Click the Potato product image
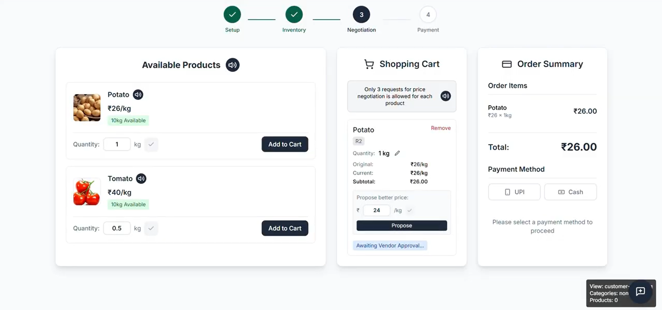This screenshot has width=662, height=310. [87, 108]
